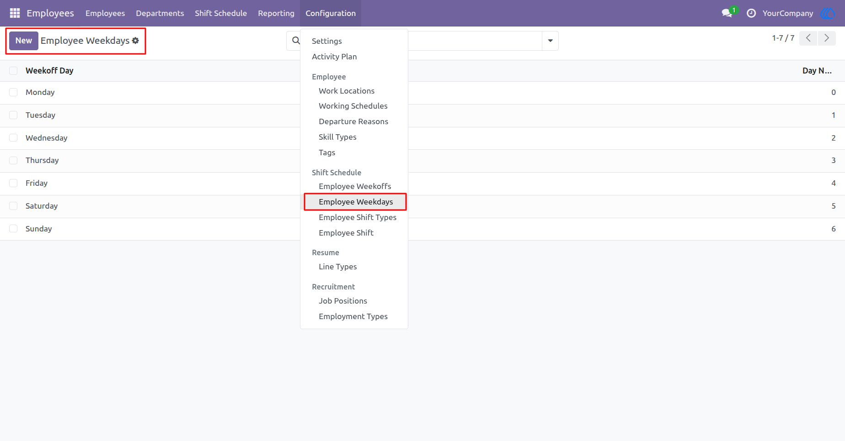Viewport: 845px width, 441px height.
Task: Check the Monday row checkbox
Action: [x=13, y=92]
